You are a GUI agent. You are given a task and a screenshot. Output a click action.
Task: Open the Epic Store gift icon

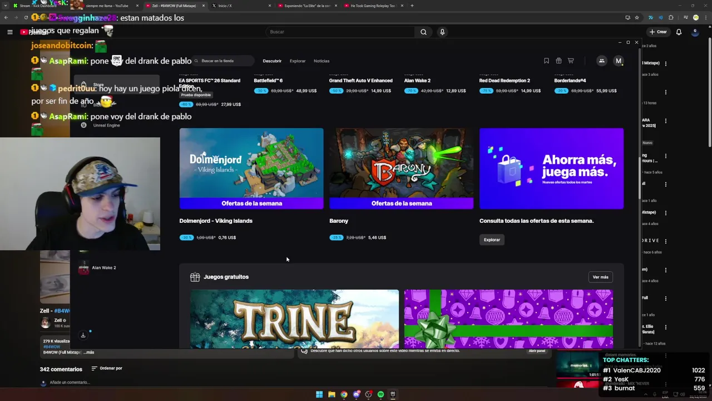pos(558,61)
